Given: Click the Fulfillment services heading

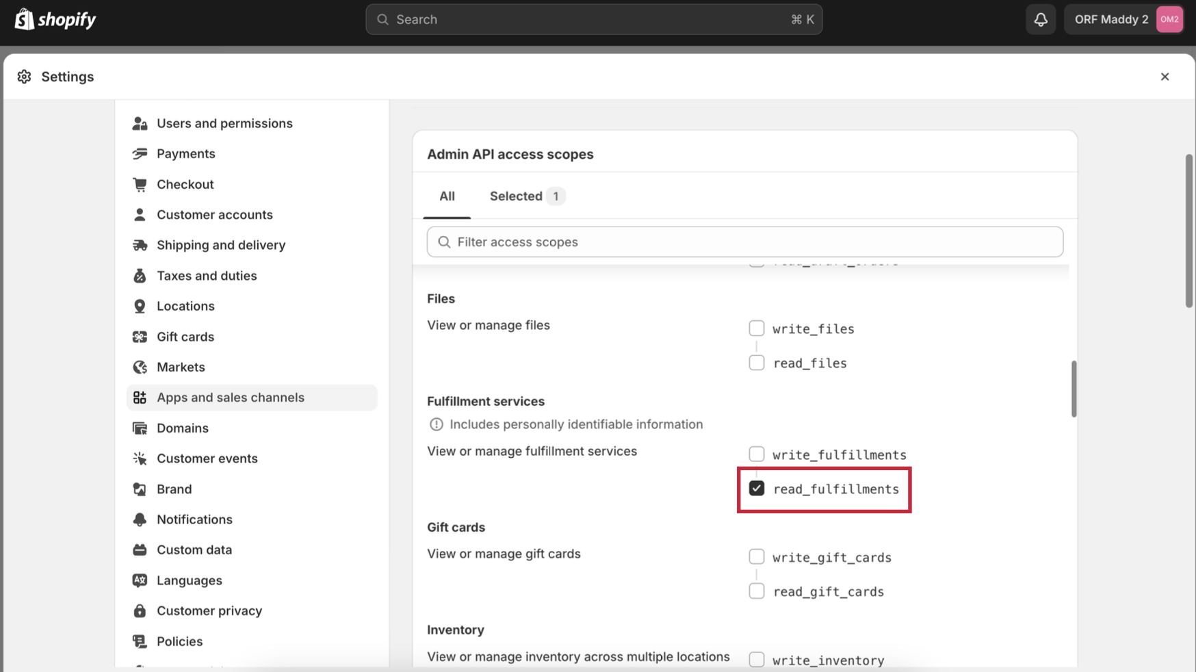Looking at the screenshot, I should [x=486, y=401].
